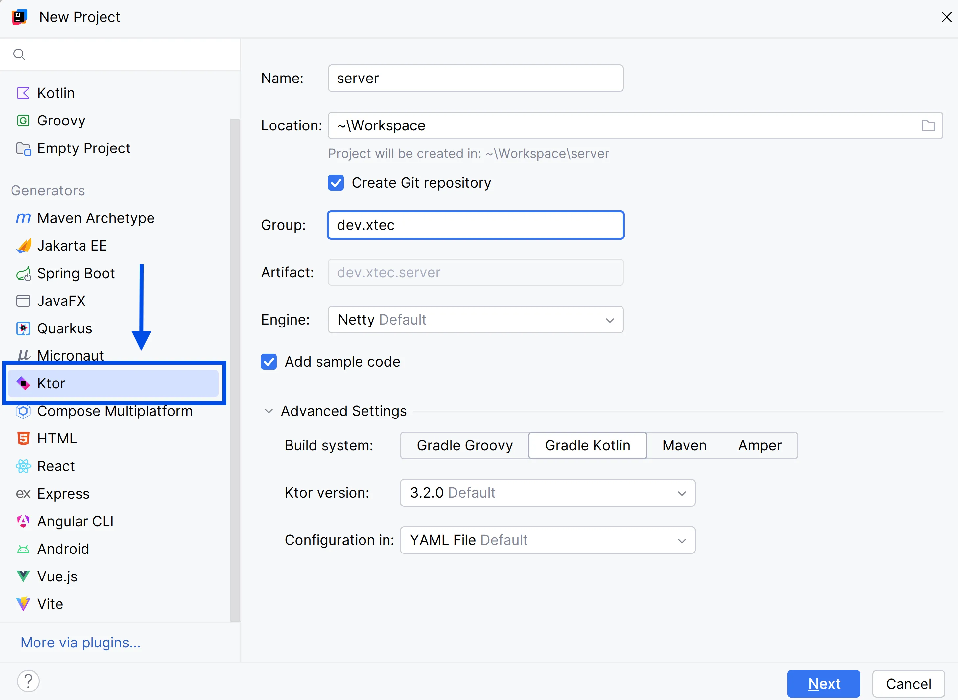Select the Spring Boot generator icon
This screenshot has height=700, width=958.
click(23, 274)
